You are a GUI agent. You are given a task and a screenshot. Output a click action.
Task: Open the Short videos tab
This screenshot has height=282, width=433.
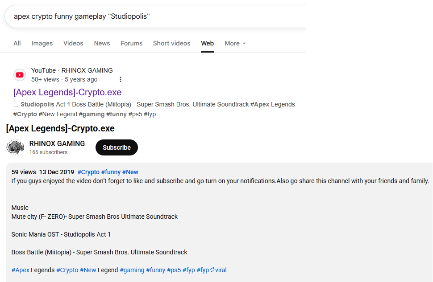[x=171, y=43]
